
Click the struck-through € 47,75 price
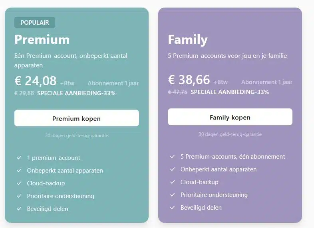pyautogui.click(x=177, y=92)
